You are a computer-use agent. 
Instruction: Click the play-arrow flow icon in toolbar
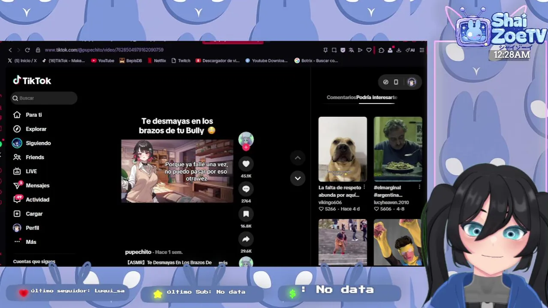pyautogui.click(x=360, y=50)
